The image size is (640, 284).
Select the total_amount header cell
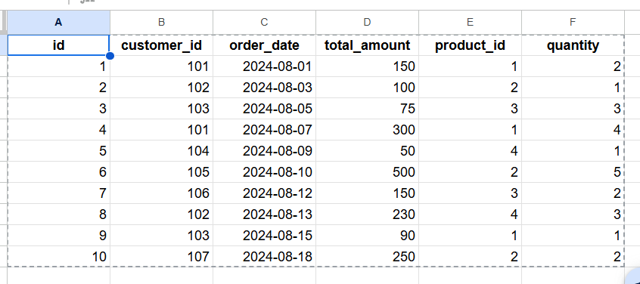coord(367,45)
